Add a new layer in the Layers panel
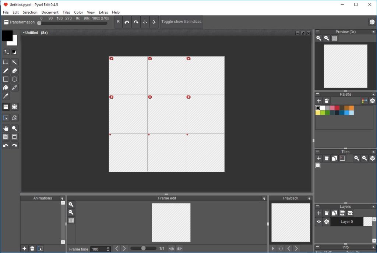The image size is (377, 253). point(319,213)
